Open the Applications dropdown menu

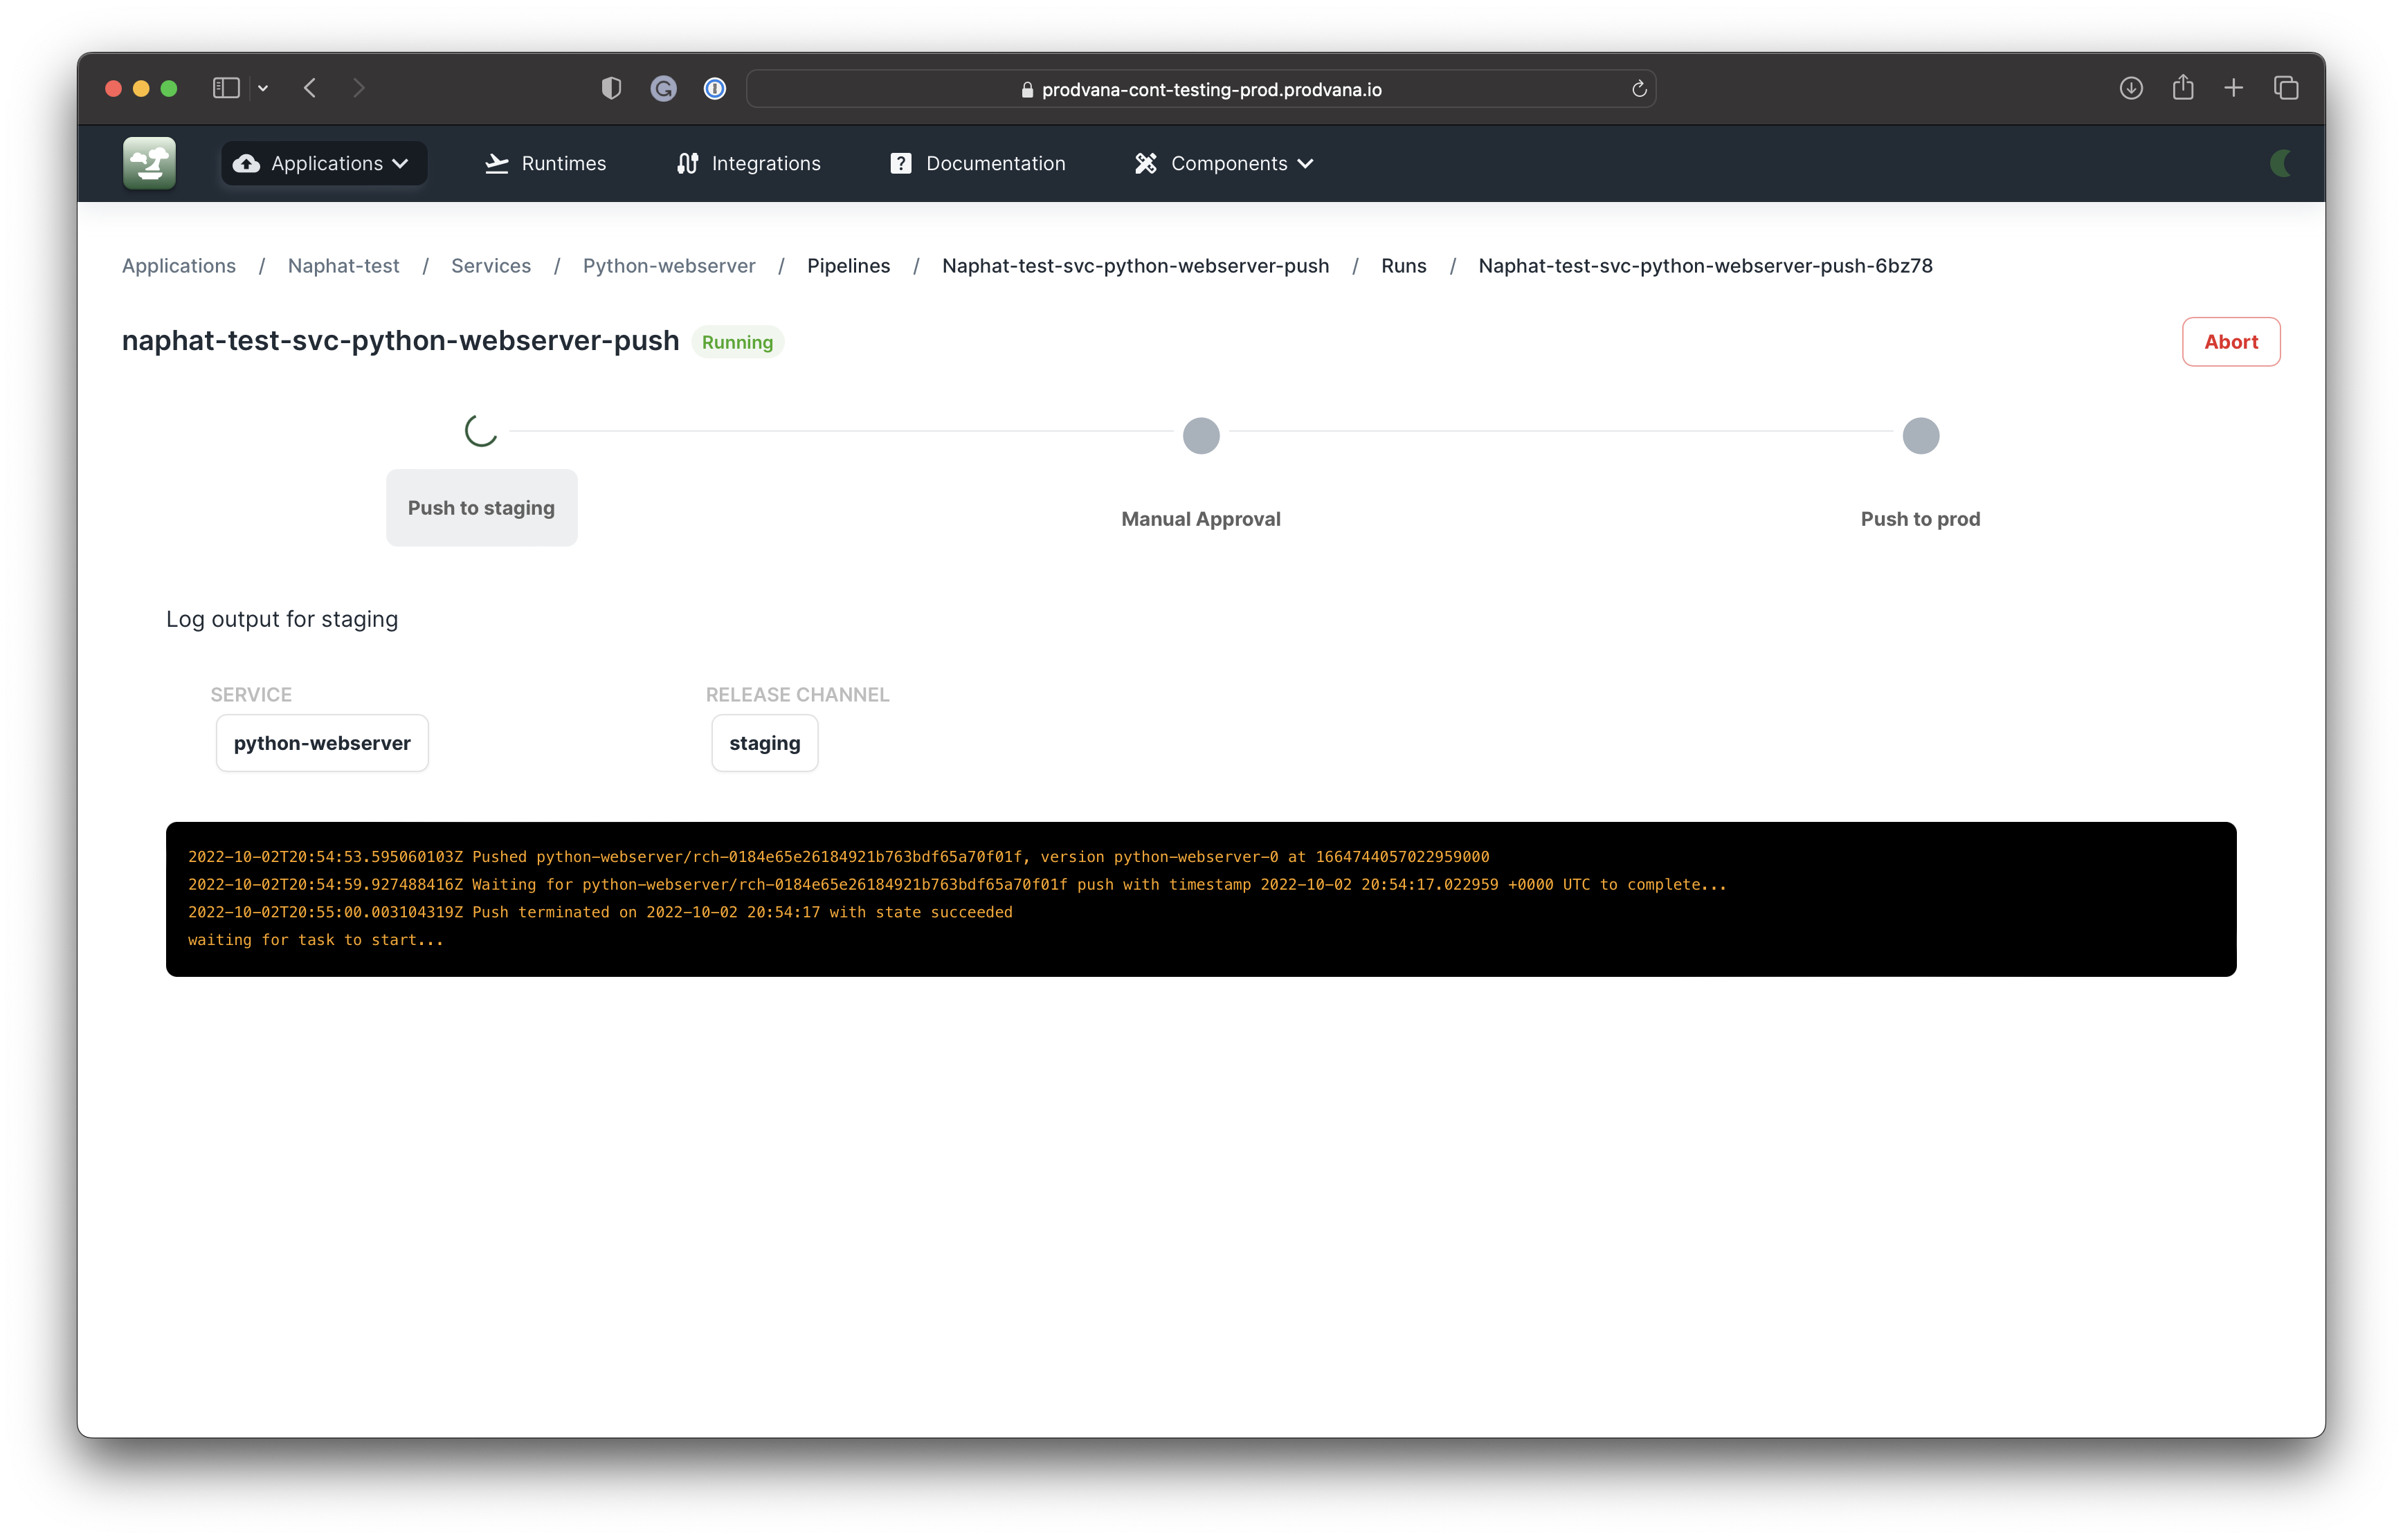[x=323, y=163]
